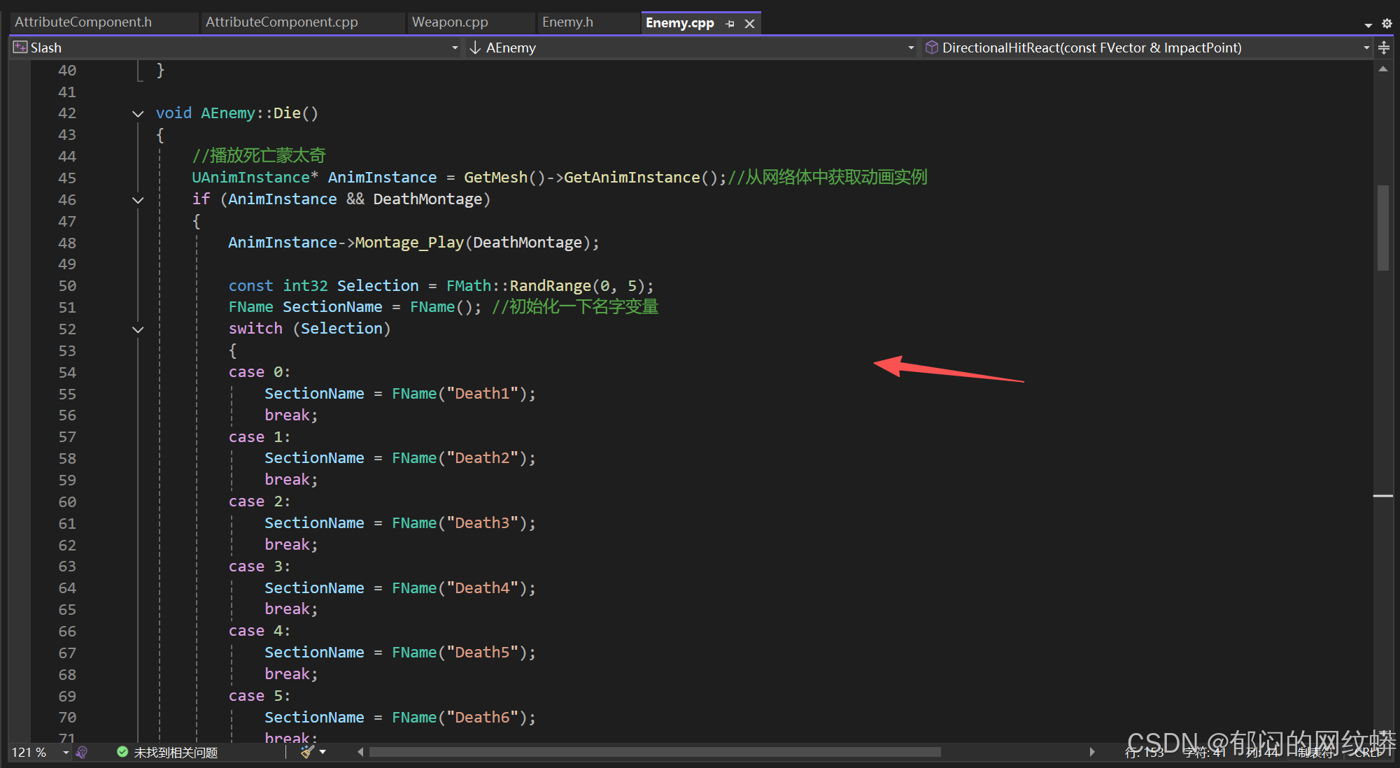Open tab window settings gear
This screenshot has width=1400, height=768.
click(1387, 23)
